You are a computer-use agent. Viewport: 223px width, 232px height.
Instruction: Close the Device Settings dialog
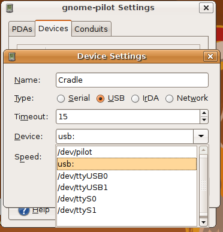coord(210,56)
